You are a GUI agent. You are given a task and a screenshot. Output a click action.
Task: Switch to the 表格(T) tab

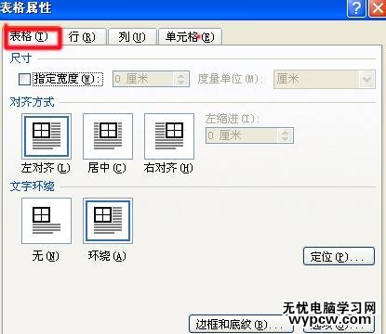click(x=33, y=37)
